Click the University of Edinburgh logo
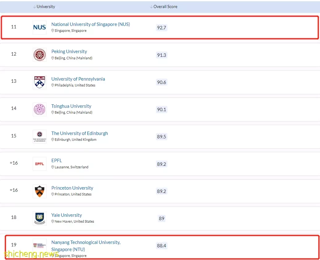Screen dimensions: 320x260 pyautogui.click(x=39, y=136)
